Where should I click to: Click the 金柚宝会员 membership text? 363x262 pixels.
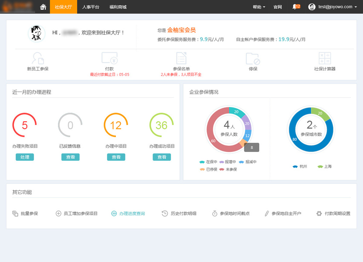tap(181, 30)
